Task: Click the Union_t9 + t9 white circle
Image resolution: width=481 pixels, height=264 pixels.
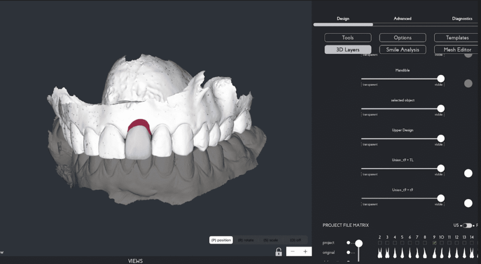Action: pyautogui.click(x=468, y=203)
